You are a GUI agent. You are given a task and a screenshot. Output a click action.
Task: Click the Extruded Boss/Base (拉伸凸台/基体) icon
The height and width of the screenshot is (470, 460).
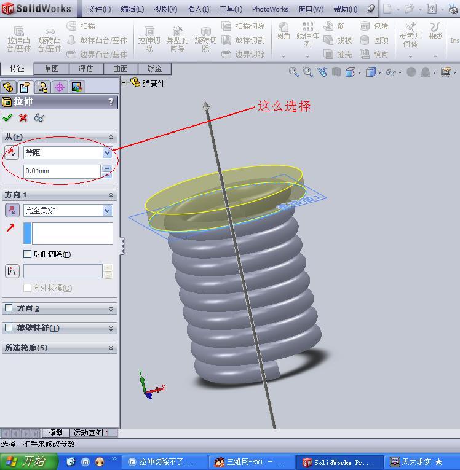click(x=19, y=39)
